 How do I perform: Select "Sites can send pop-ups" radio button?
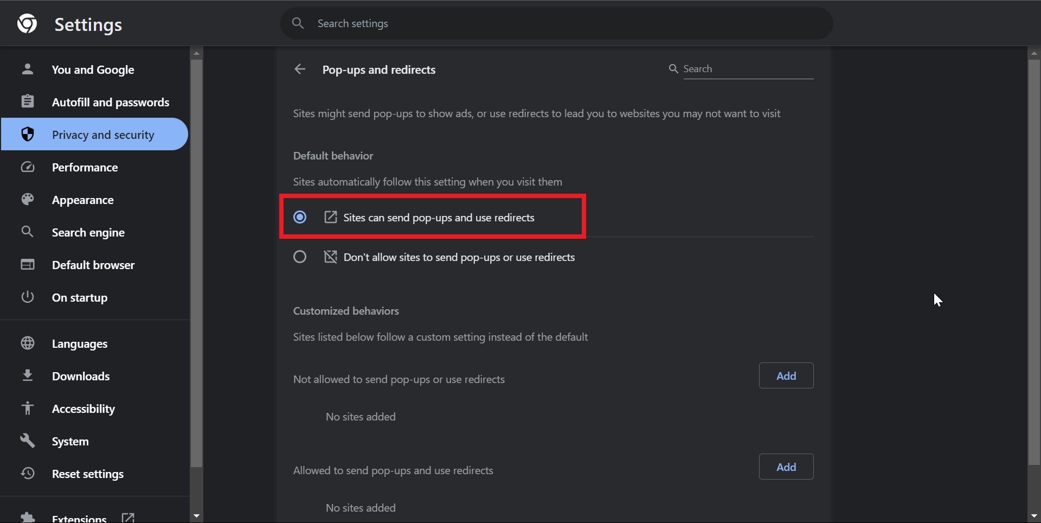[300, 218]
